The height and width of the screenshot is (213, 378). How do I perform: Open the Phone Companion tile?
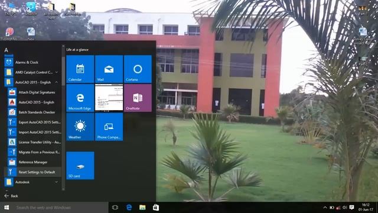point(109,127)
